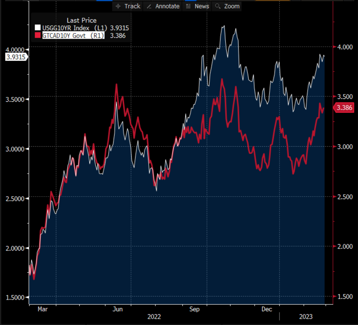Select the Annotate pencil icon
This screenshot has width=358, height=325.
(x=149, y=6)
